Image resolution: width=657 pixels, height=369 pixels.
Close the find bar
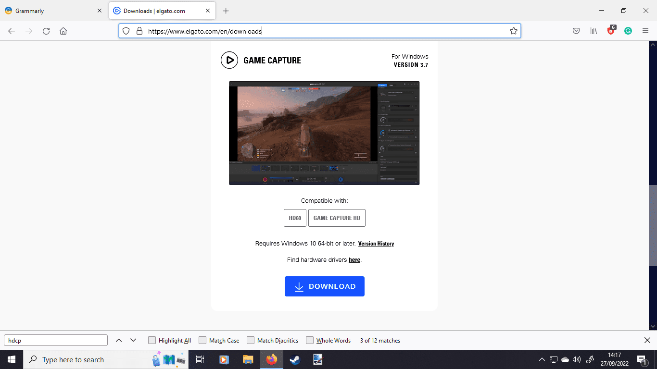[x=647, y=340]
